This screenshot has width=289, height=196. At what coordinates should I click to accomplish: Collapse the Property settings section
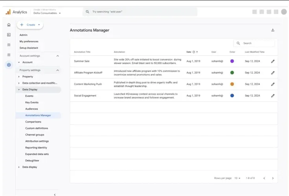[x=58, y=70]
